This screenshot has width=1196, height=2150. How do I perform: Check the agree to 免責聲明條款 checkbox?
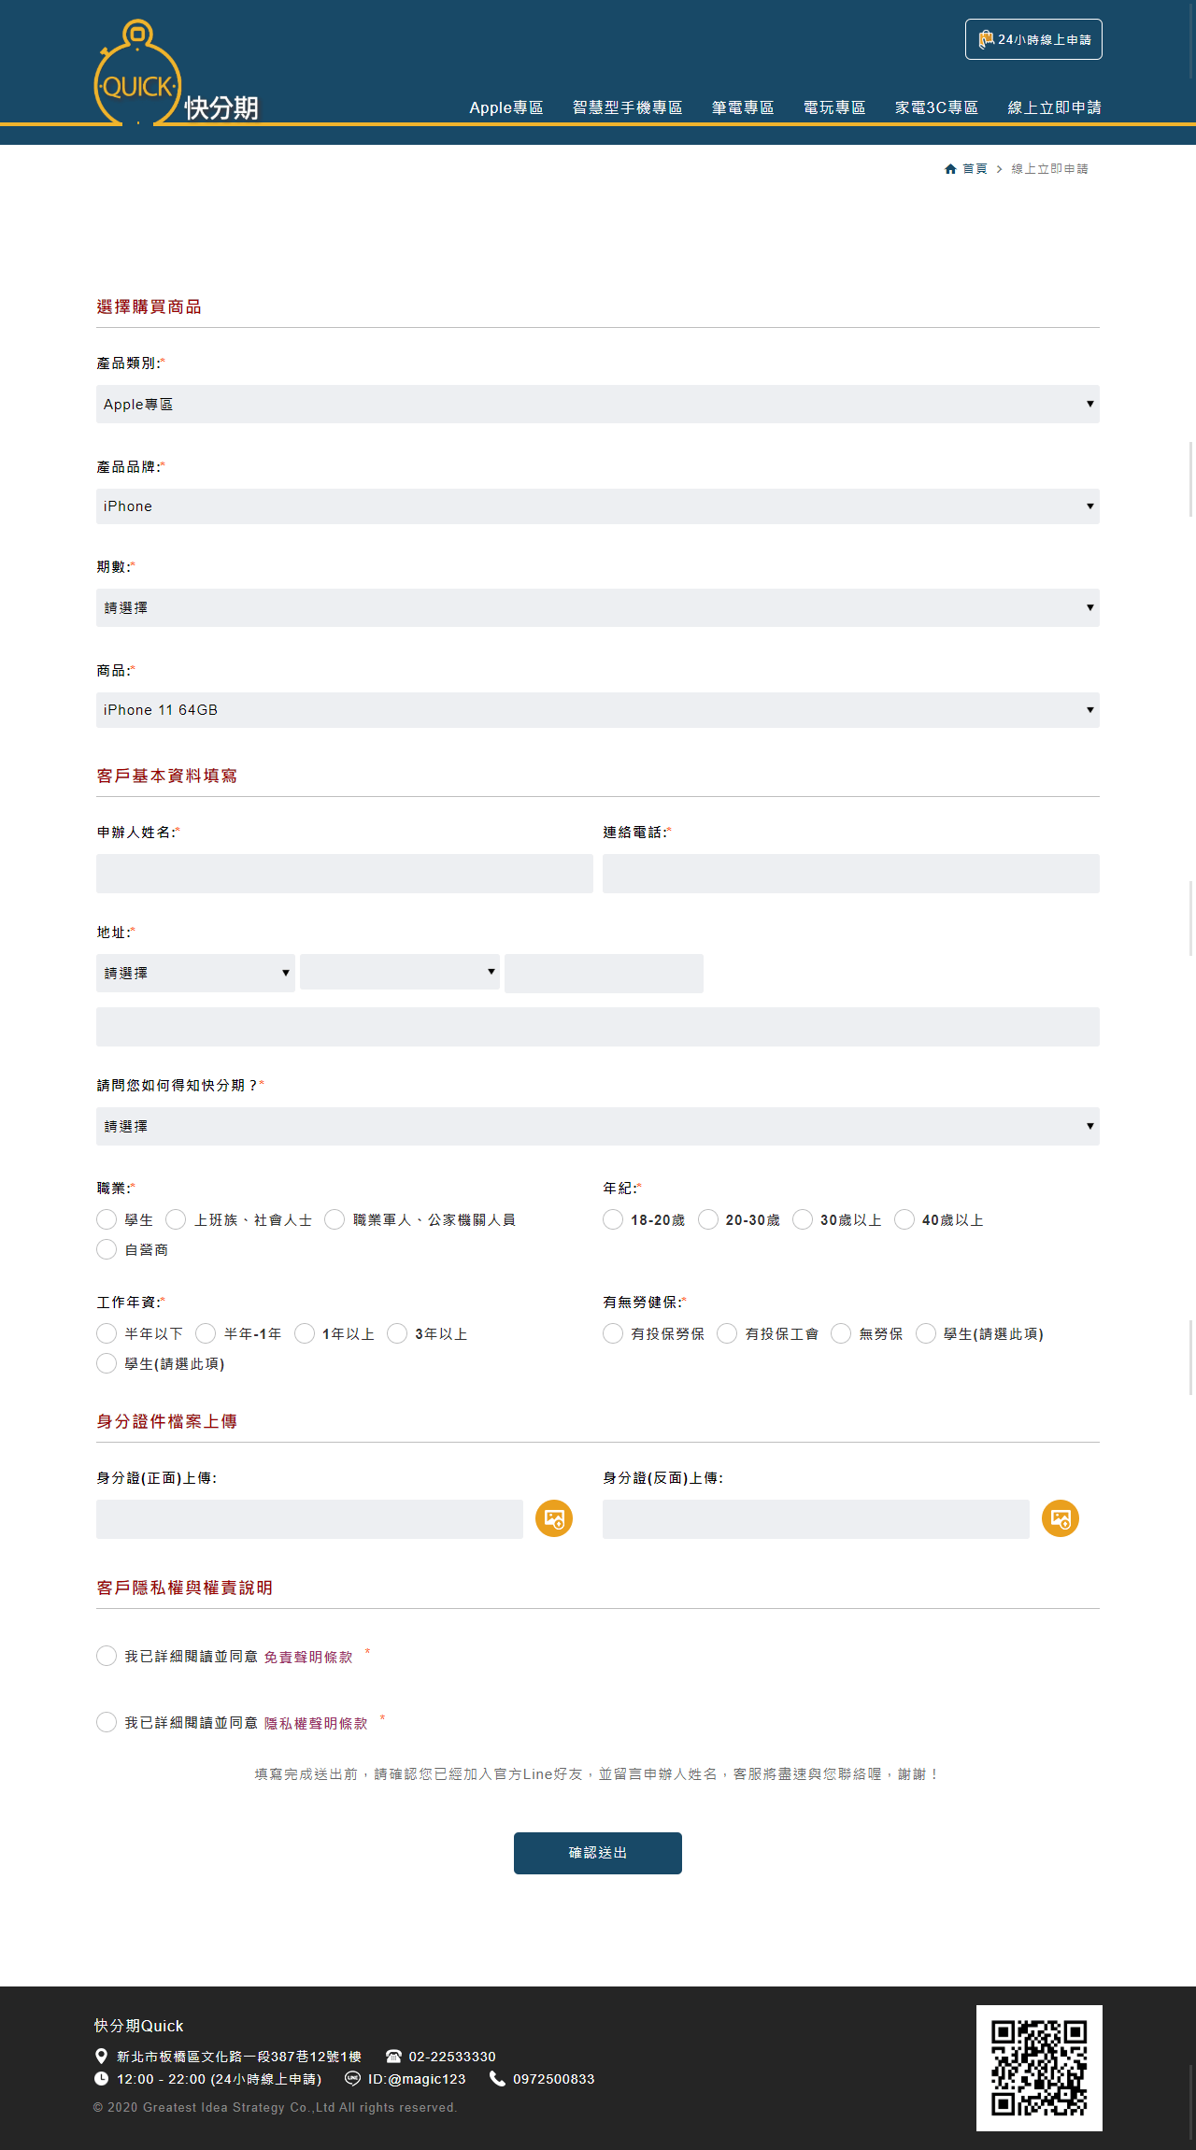[x=107, y=1656]
